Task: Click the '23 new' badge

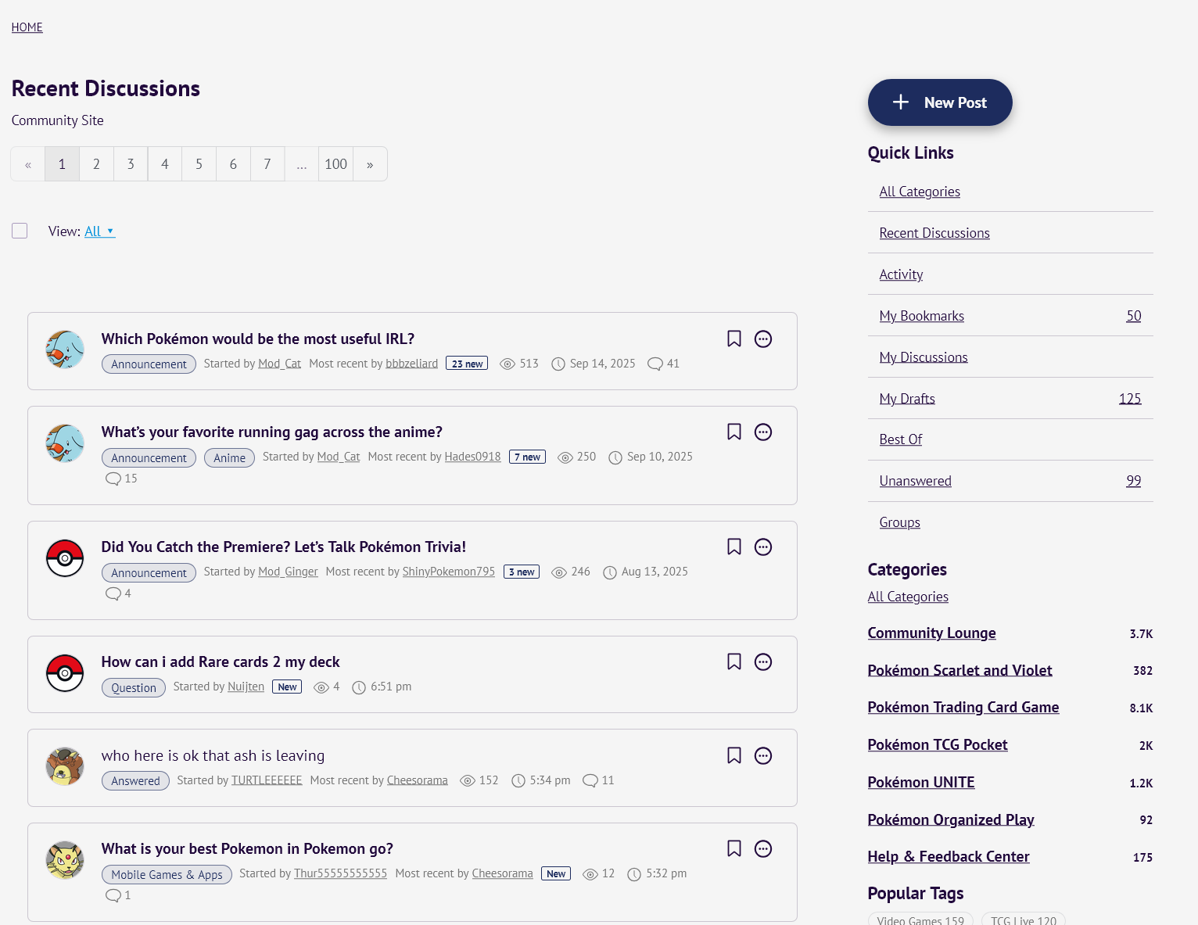Action: point(467,364)
